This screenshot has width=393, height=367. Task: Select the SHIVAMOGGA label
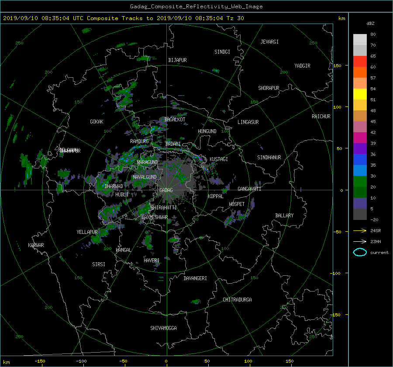point(163,328)
